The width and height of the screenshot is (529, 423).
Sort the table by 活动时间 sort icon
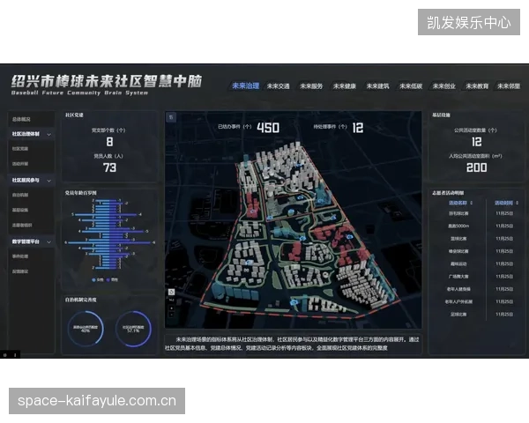coord(518,203)
